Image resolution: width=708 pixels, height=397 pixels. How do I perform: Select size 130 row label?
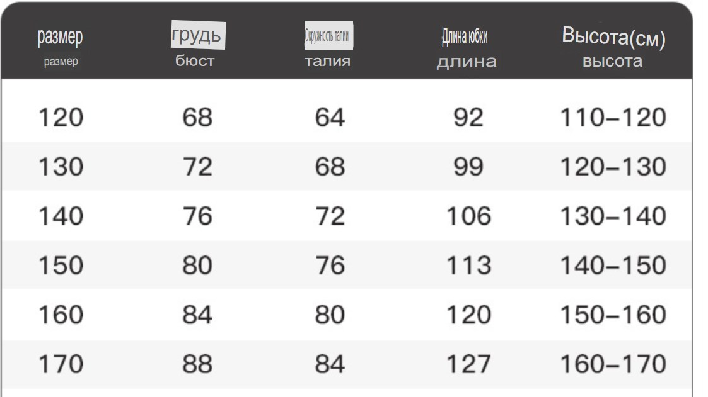tap(61, 167)
